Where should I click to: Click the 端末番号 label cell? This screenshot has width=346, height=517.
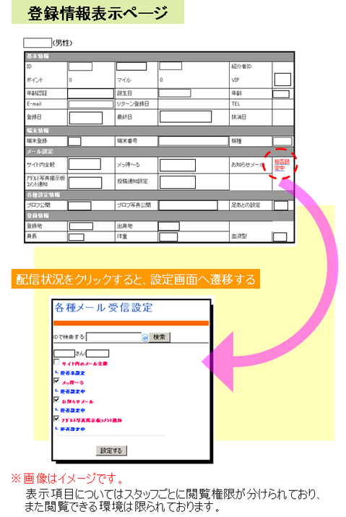127,141
